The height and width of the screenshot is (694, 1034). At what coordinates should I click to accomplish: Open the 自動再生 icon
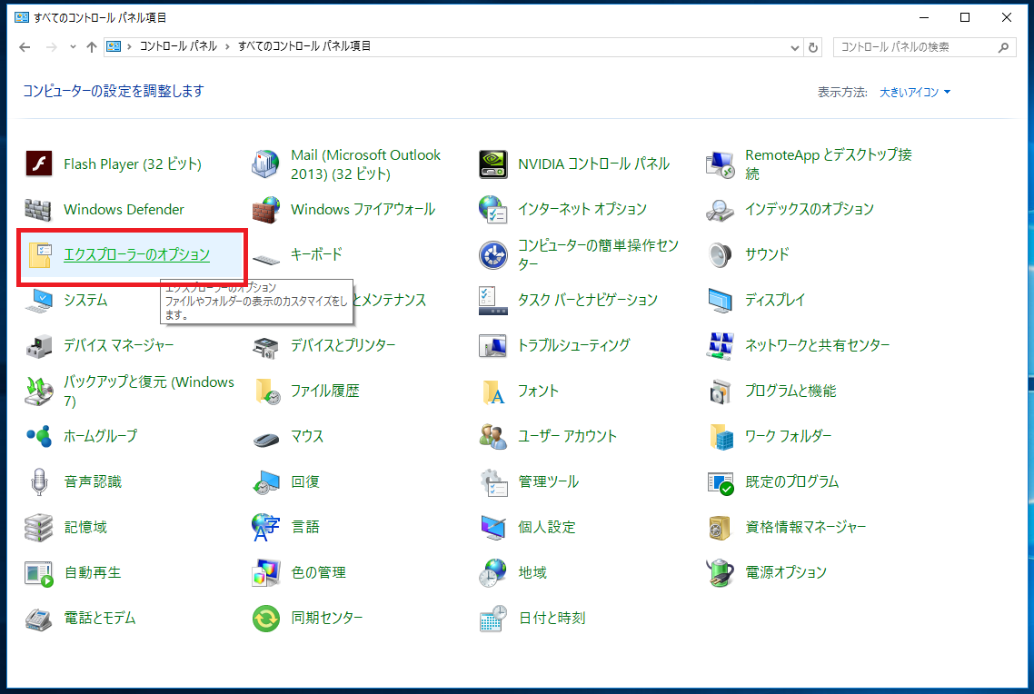38,572
